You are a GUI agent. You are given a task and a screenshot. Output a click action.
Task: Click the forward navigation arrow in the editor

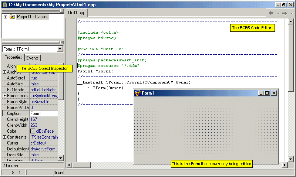click(x=284, y=13)
